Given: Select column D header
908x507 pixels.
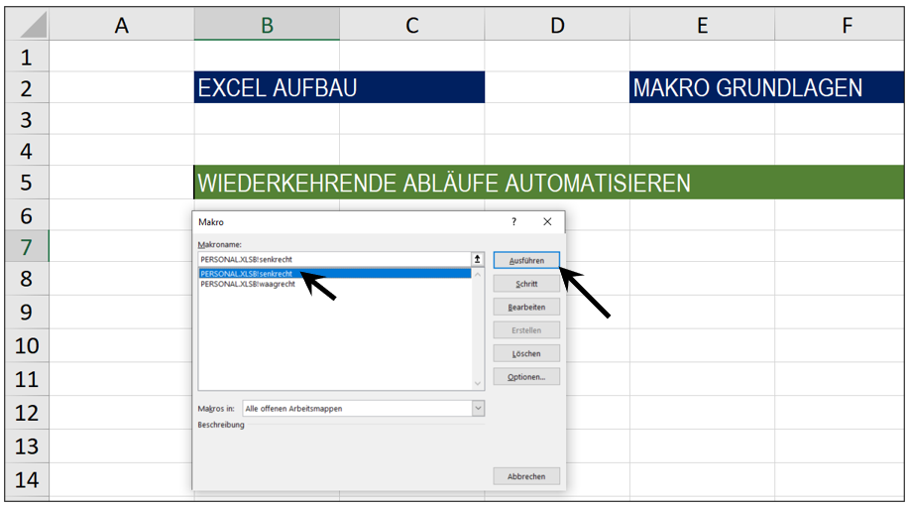Looking at the screenshot, I should coord(557,25).
